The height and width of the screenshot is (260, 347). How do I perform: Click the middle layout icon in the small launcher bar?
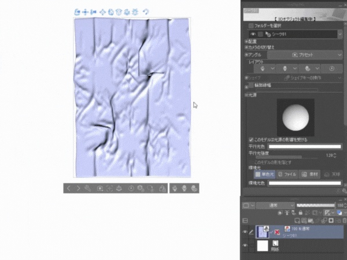click(184, 188)
